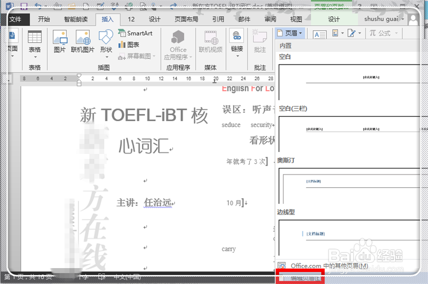Open the 设计 tab beside 页面布局

click(x=154, y=19)
